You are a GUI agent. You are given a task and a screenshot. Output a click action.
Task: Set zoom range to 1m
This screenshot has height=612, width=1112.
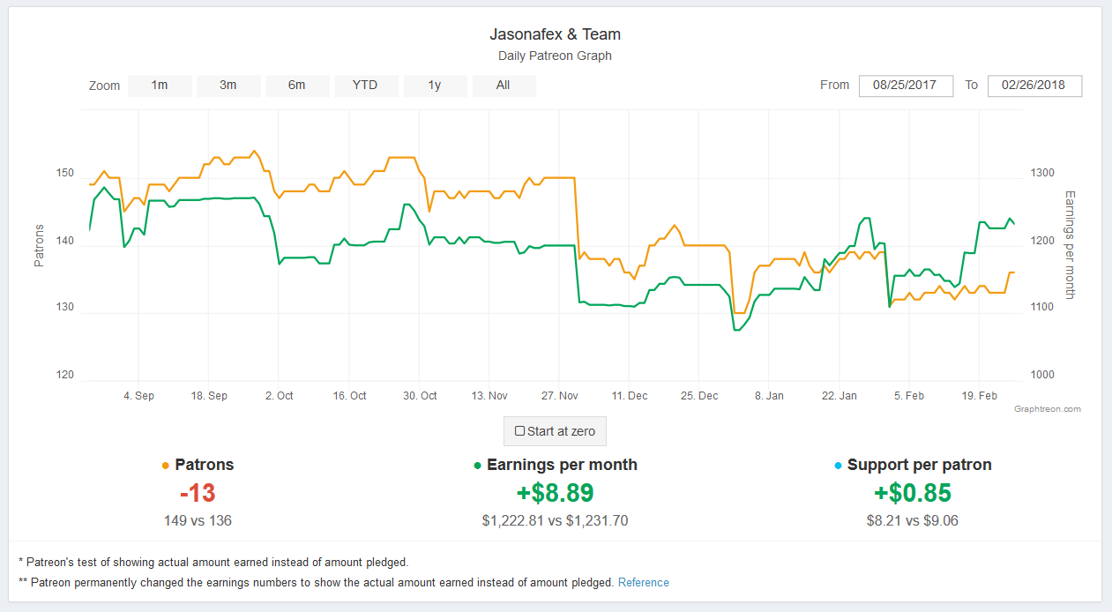(160, 86)
